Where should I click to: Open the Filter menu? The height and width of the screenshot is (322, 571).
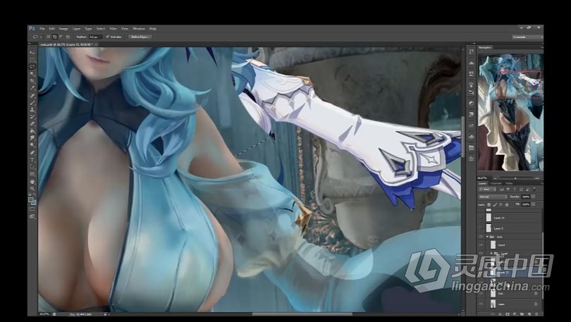click(x=113, y=28)
